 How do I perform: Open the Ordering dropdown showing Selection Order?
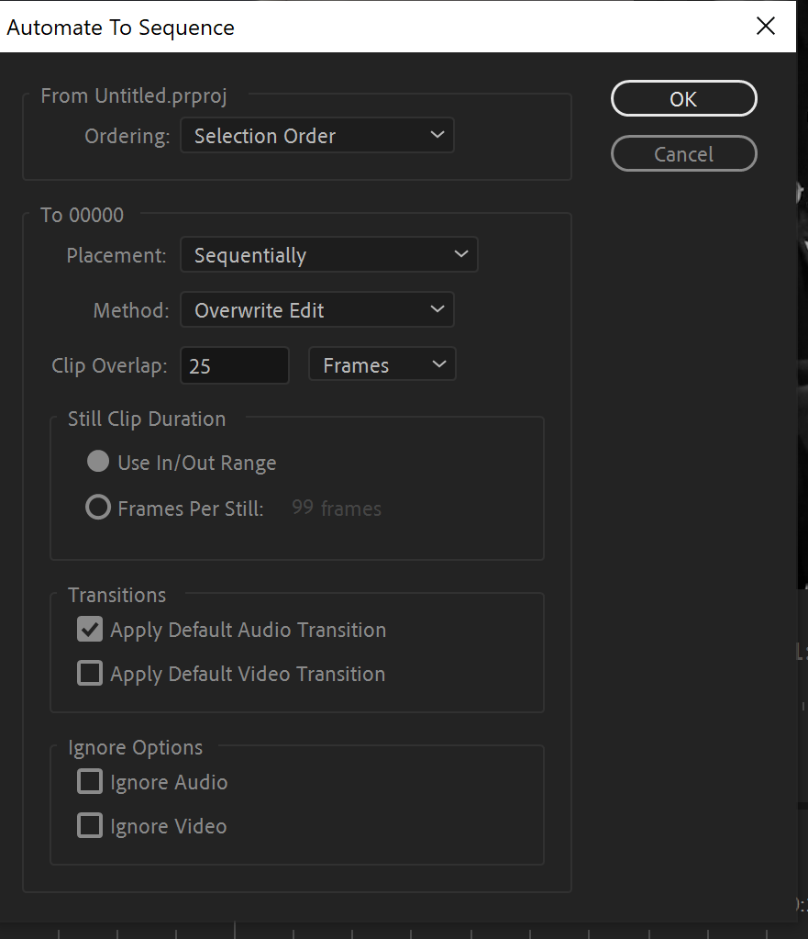[316, 136]
